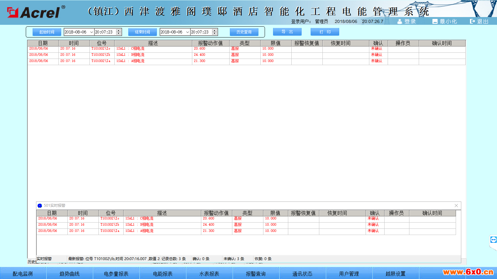Click the start time input field
497x279 pixels.
pos(105,32)
